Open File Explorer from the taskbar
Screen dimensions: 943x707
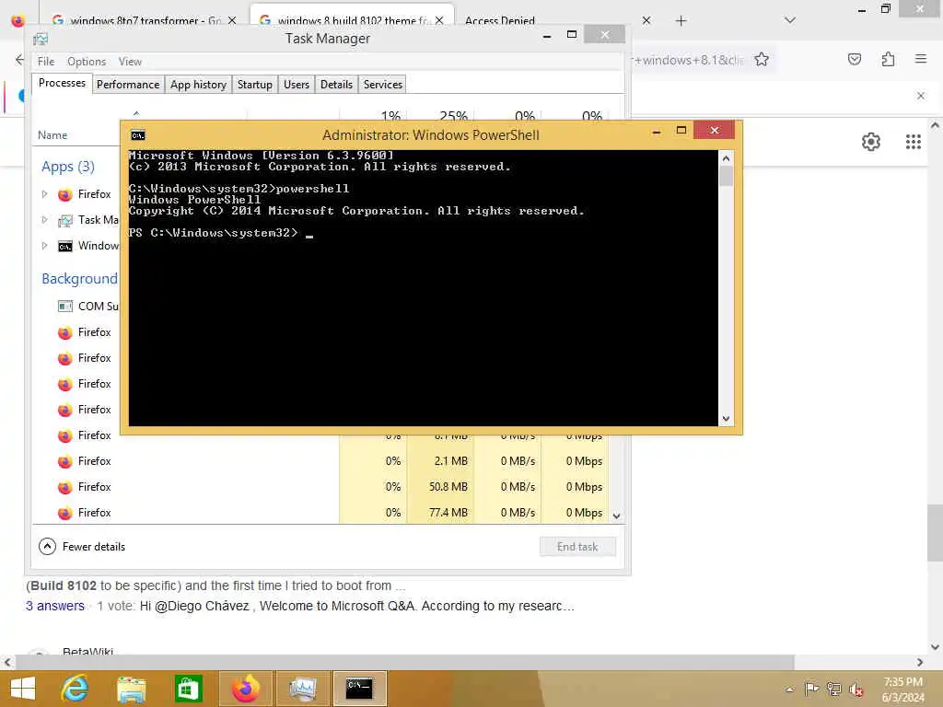pyautogui.click(x=131, y=689)
